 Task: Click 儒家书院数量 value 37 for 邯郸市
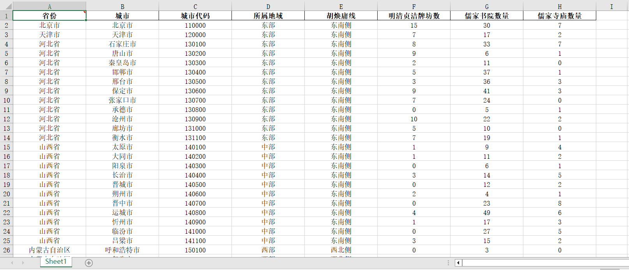pos(487,72)
